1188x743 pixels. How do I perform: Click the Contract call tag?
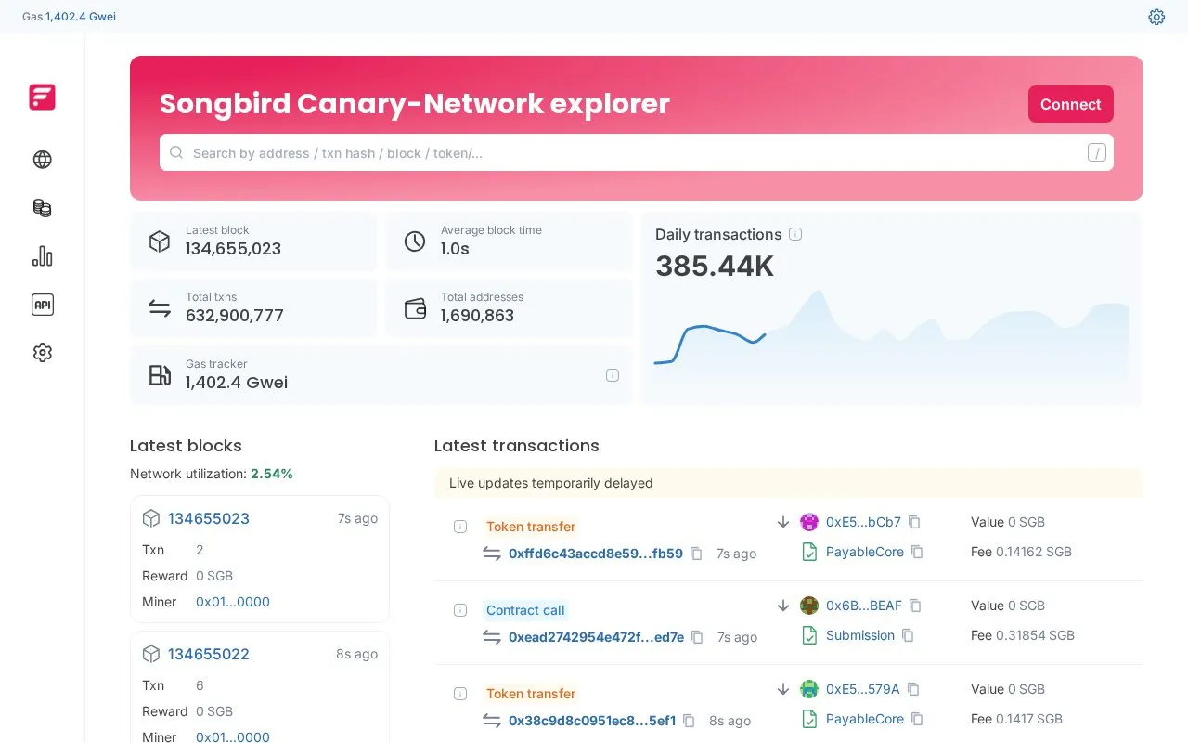pos(525,610)
